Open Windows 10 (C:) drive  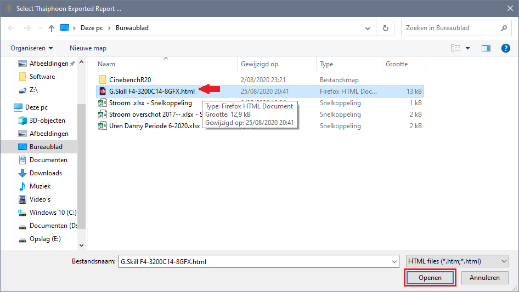53,213
